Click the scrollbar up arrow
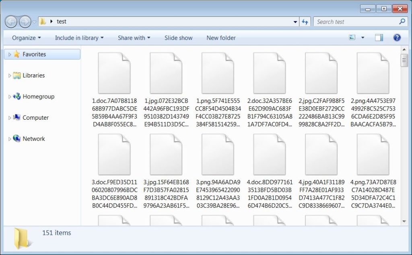This screenshot has height=255, width=412. 404,49
